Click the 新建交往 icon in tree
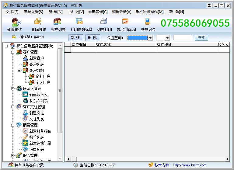The height and width of the screenshot is (170, 234). coord(25,113)
